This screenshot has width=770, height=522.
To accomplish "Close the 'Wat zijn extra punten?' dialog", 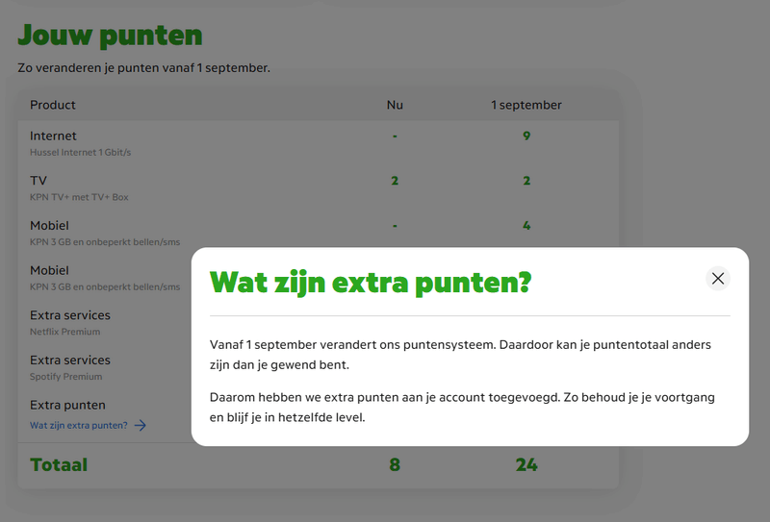I will click(x=717, y=279).
